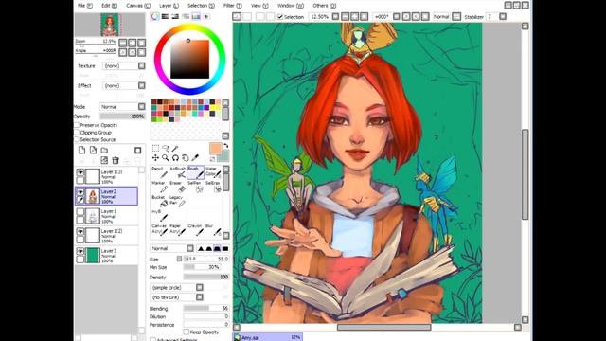Image resolution: width=606 pixels, height=341 pixels.
Task: Choose the lasso selection tool
Action: 166,148
